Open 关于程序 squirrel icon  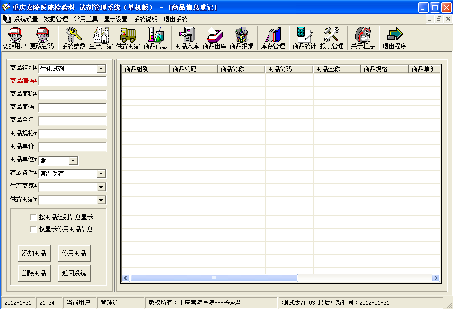click(363, 38)
